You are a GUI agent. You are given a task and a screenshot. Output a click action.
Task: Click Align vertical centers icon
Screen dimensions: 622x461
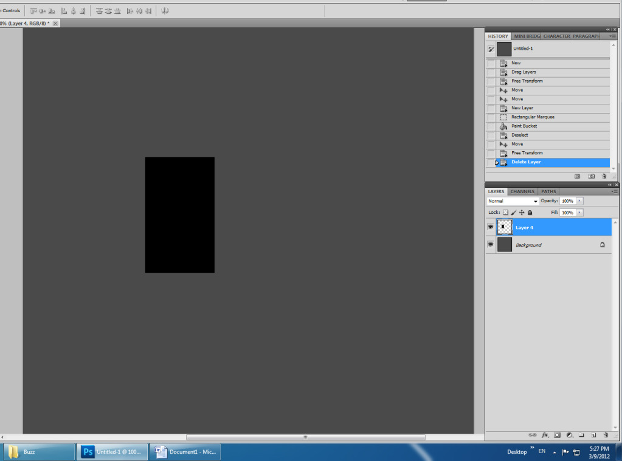tap(42, 11)
